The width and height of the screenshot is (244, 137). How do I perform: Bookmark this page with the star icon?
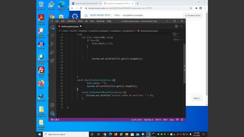click(x=191, y=8)
